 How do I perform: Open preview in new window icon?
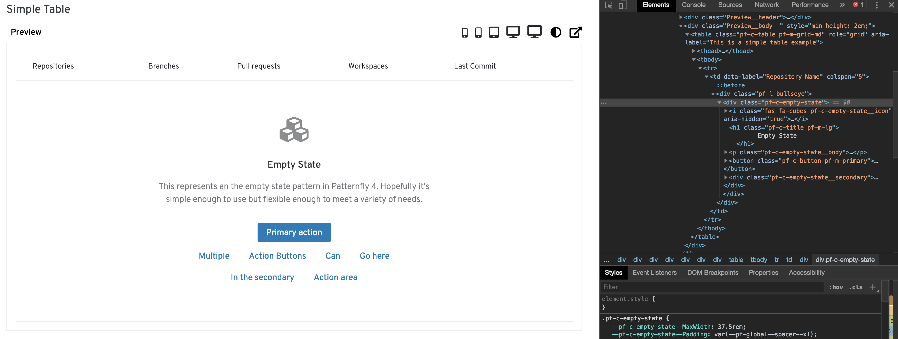(x=576, y=32)
